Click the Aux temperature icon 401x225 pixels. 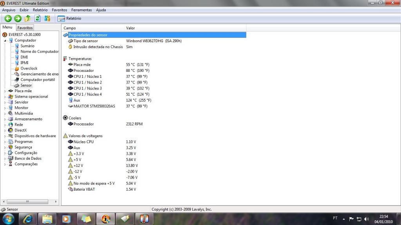click(70, 100)
